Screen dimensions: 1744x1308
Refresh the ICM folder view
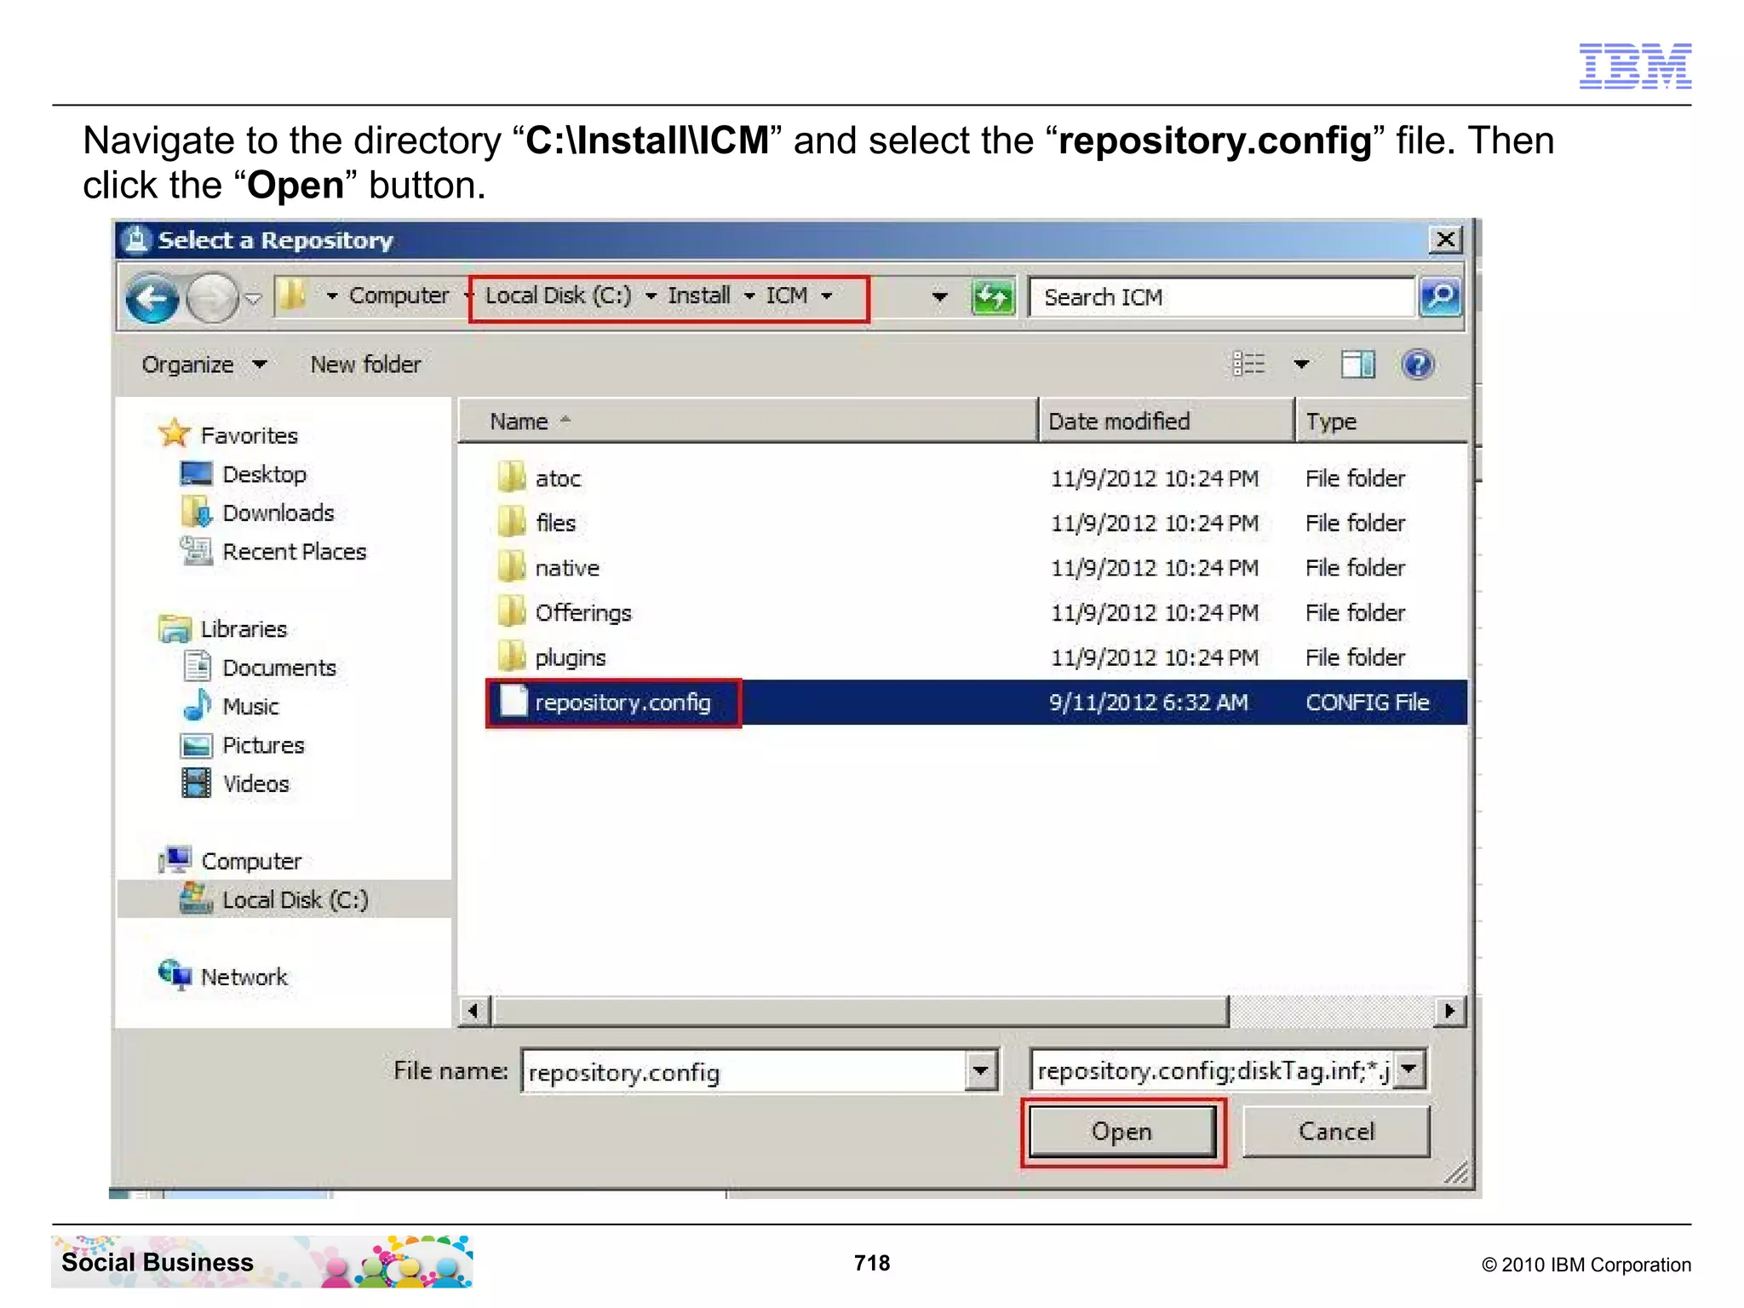[993, 297]
